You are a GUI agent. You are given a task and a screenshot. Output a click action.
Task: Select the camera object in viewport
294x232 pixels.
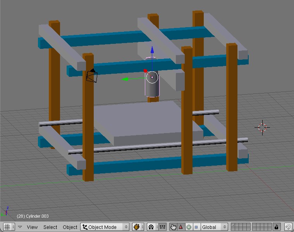[x=92, y=76]
